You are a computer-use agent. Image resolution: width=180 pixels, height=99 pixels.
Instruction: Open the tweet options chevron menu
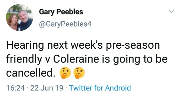click(171, 11)
